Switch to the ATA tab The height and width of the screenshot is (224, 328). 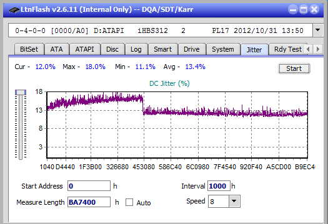[56, 49]
